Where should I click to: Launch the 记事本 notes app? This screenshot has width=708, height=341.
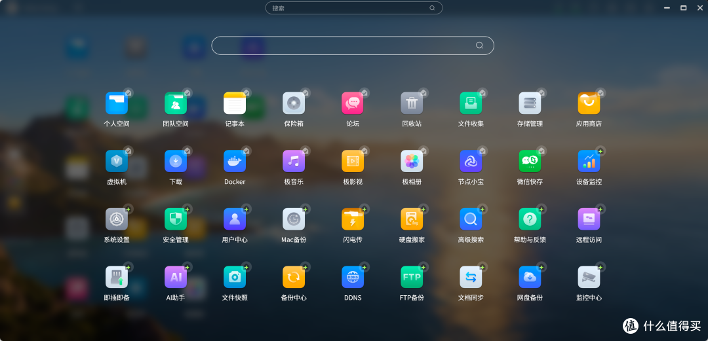235,103
